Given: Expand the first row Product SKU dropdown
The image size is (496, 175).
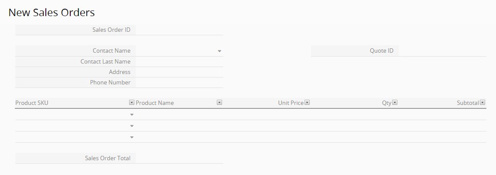Looking at the screenshot, I should 132,114.
